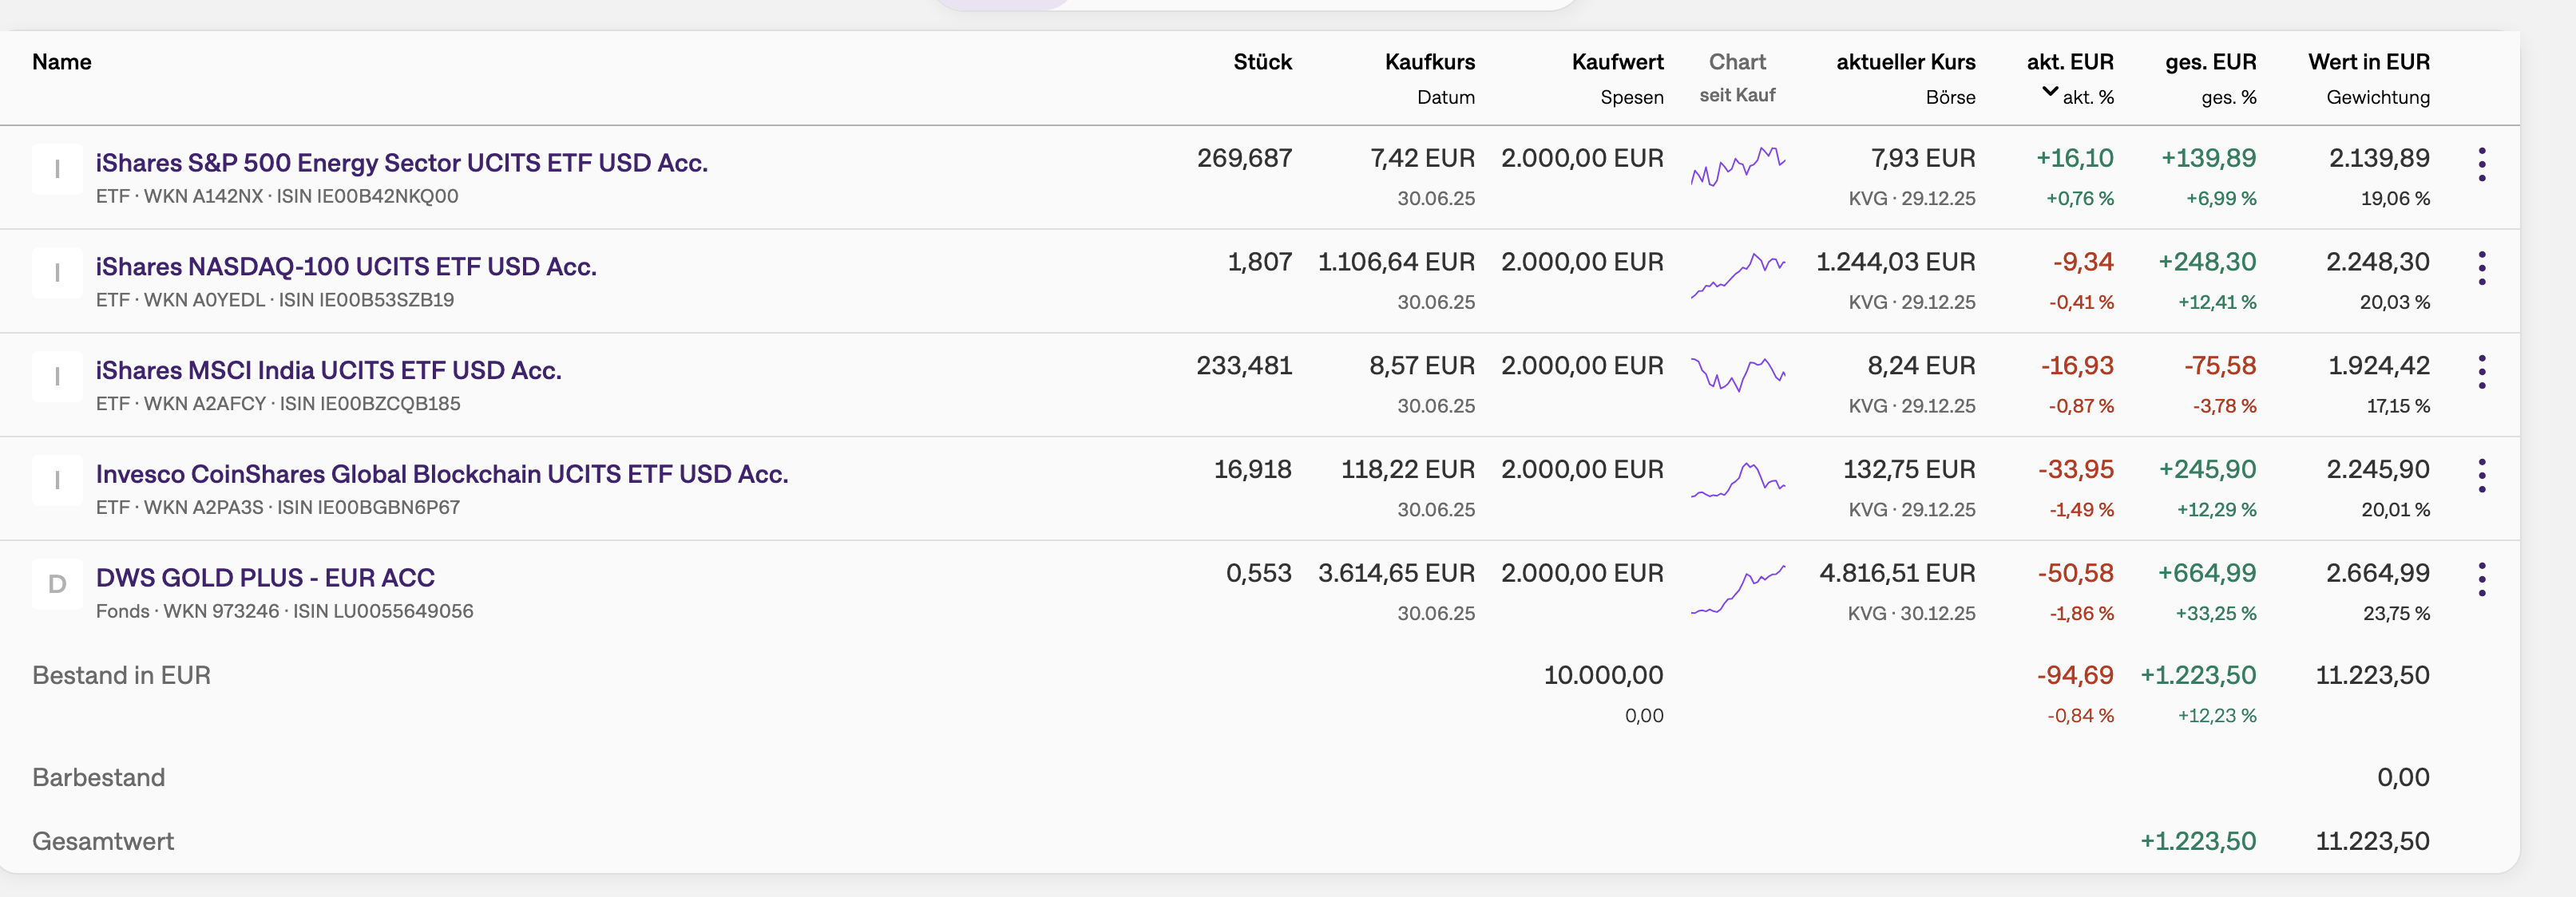Open Invesco CoinShares Global Blockchain ETF link
Screen dimensions: 2576x897
pyautogui.click(x=442, y=475)
